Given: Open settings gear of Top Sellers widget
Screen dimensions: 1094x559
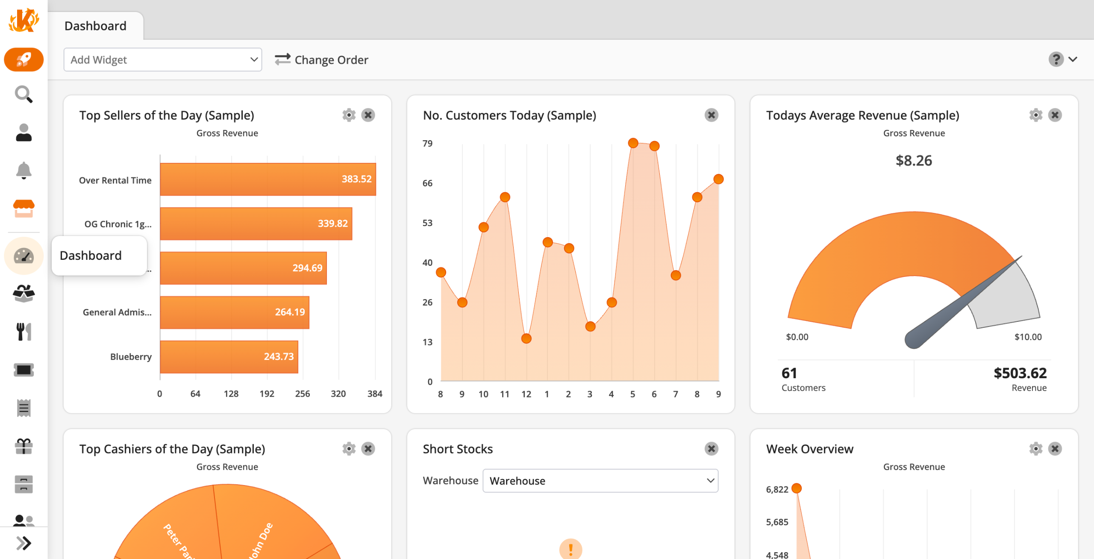Looking at the screenshot, I should click(x=349, y=115).
